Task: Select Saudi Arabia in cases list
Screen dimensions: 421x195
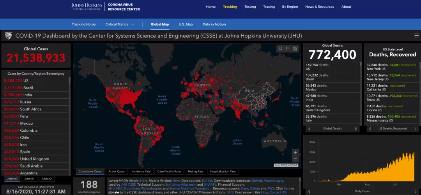Action: (x=36, y=166)
